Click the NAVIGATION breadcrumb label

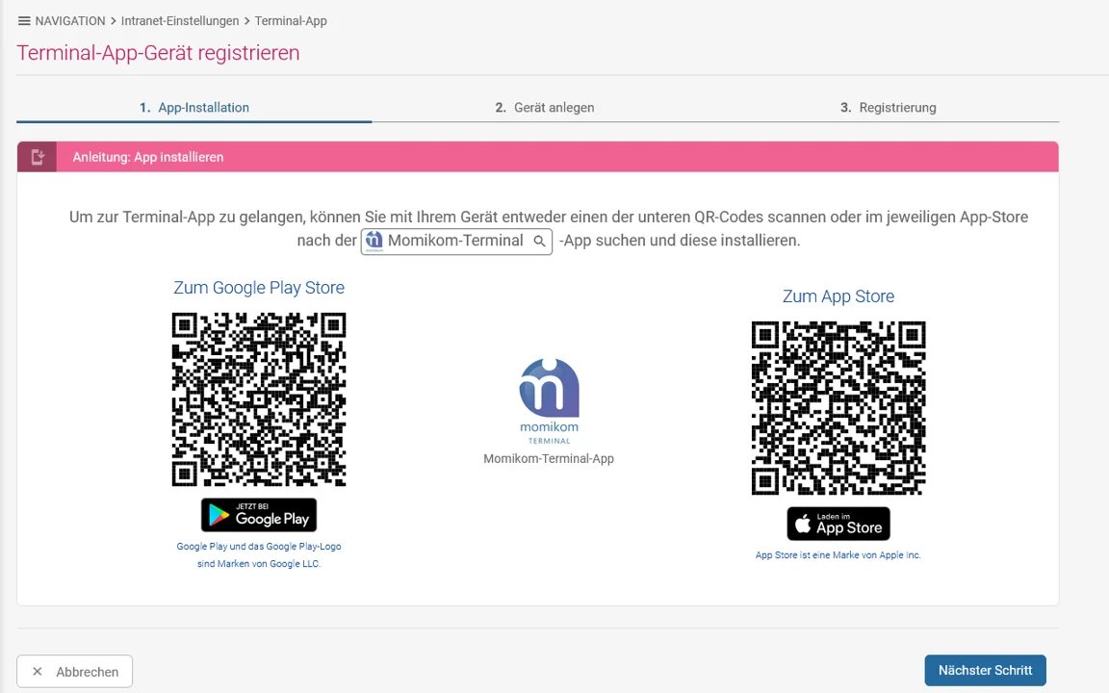[x=70, y=21]
